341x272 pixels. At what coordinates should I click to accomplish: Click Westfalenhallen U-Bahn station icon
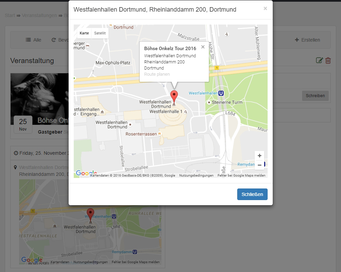221,93
